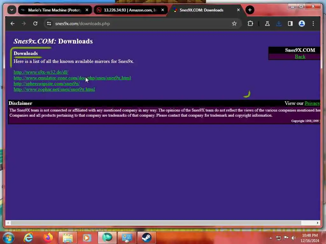The height and width of the screenshot is (244, 326).
Task: Open Windows Explorer folder on taskbar
Action: pos(68,238)
